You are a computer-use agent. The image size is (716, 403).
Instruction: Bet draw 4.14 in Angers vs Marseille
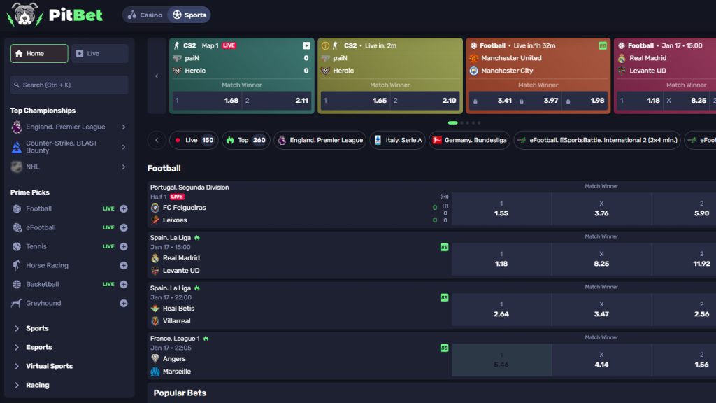(601, 360)
